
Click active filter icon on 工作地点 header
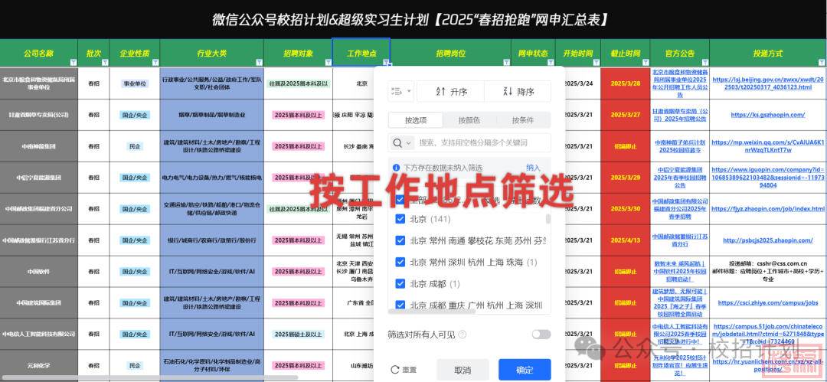(386, 62)
